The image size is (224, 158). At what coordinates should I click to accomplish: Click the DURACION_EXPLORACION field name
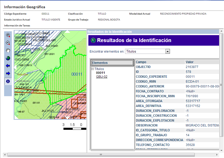(x=155, y=111)
